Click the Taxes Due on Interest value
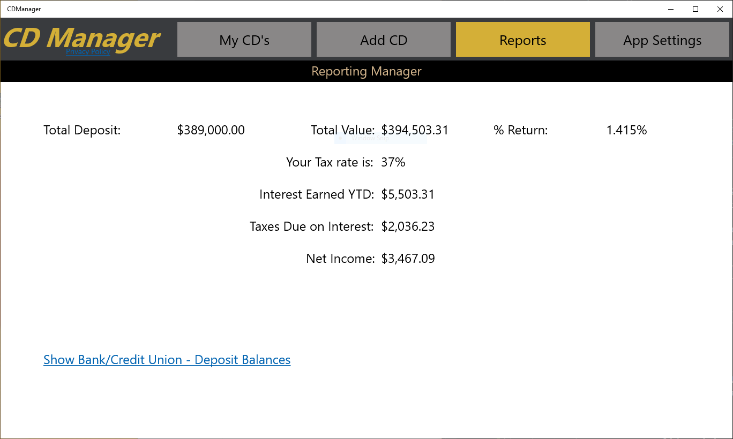 [x=408, y=226]
